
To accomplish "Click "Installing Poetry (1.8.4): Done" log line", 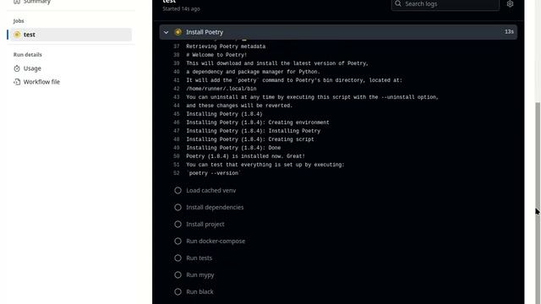I will click(x=233, y=148).
